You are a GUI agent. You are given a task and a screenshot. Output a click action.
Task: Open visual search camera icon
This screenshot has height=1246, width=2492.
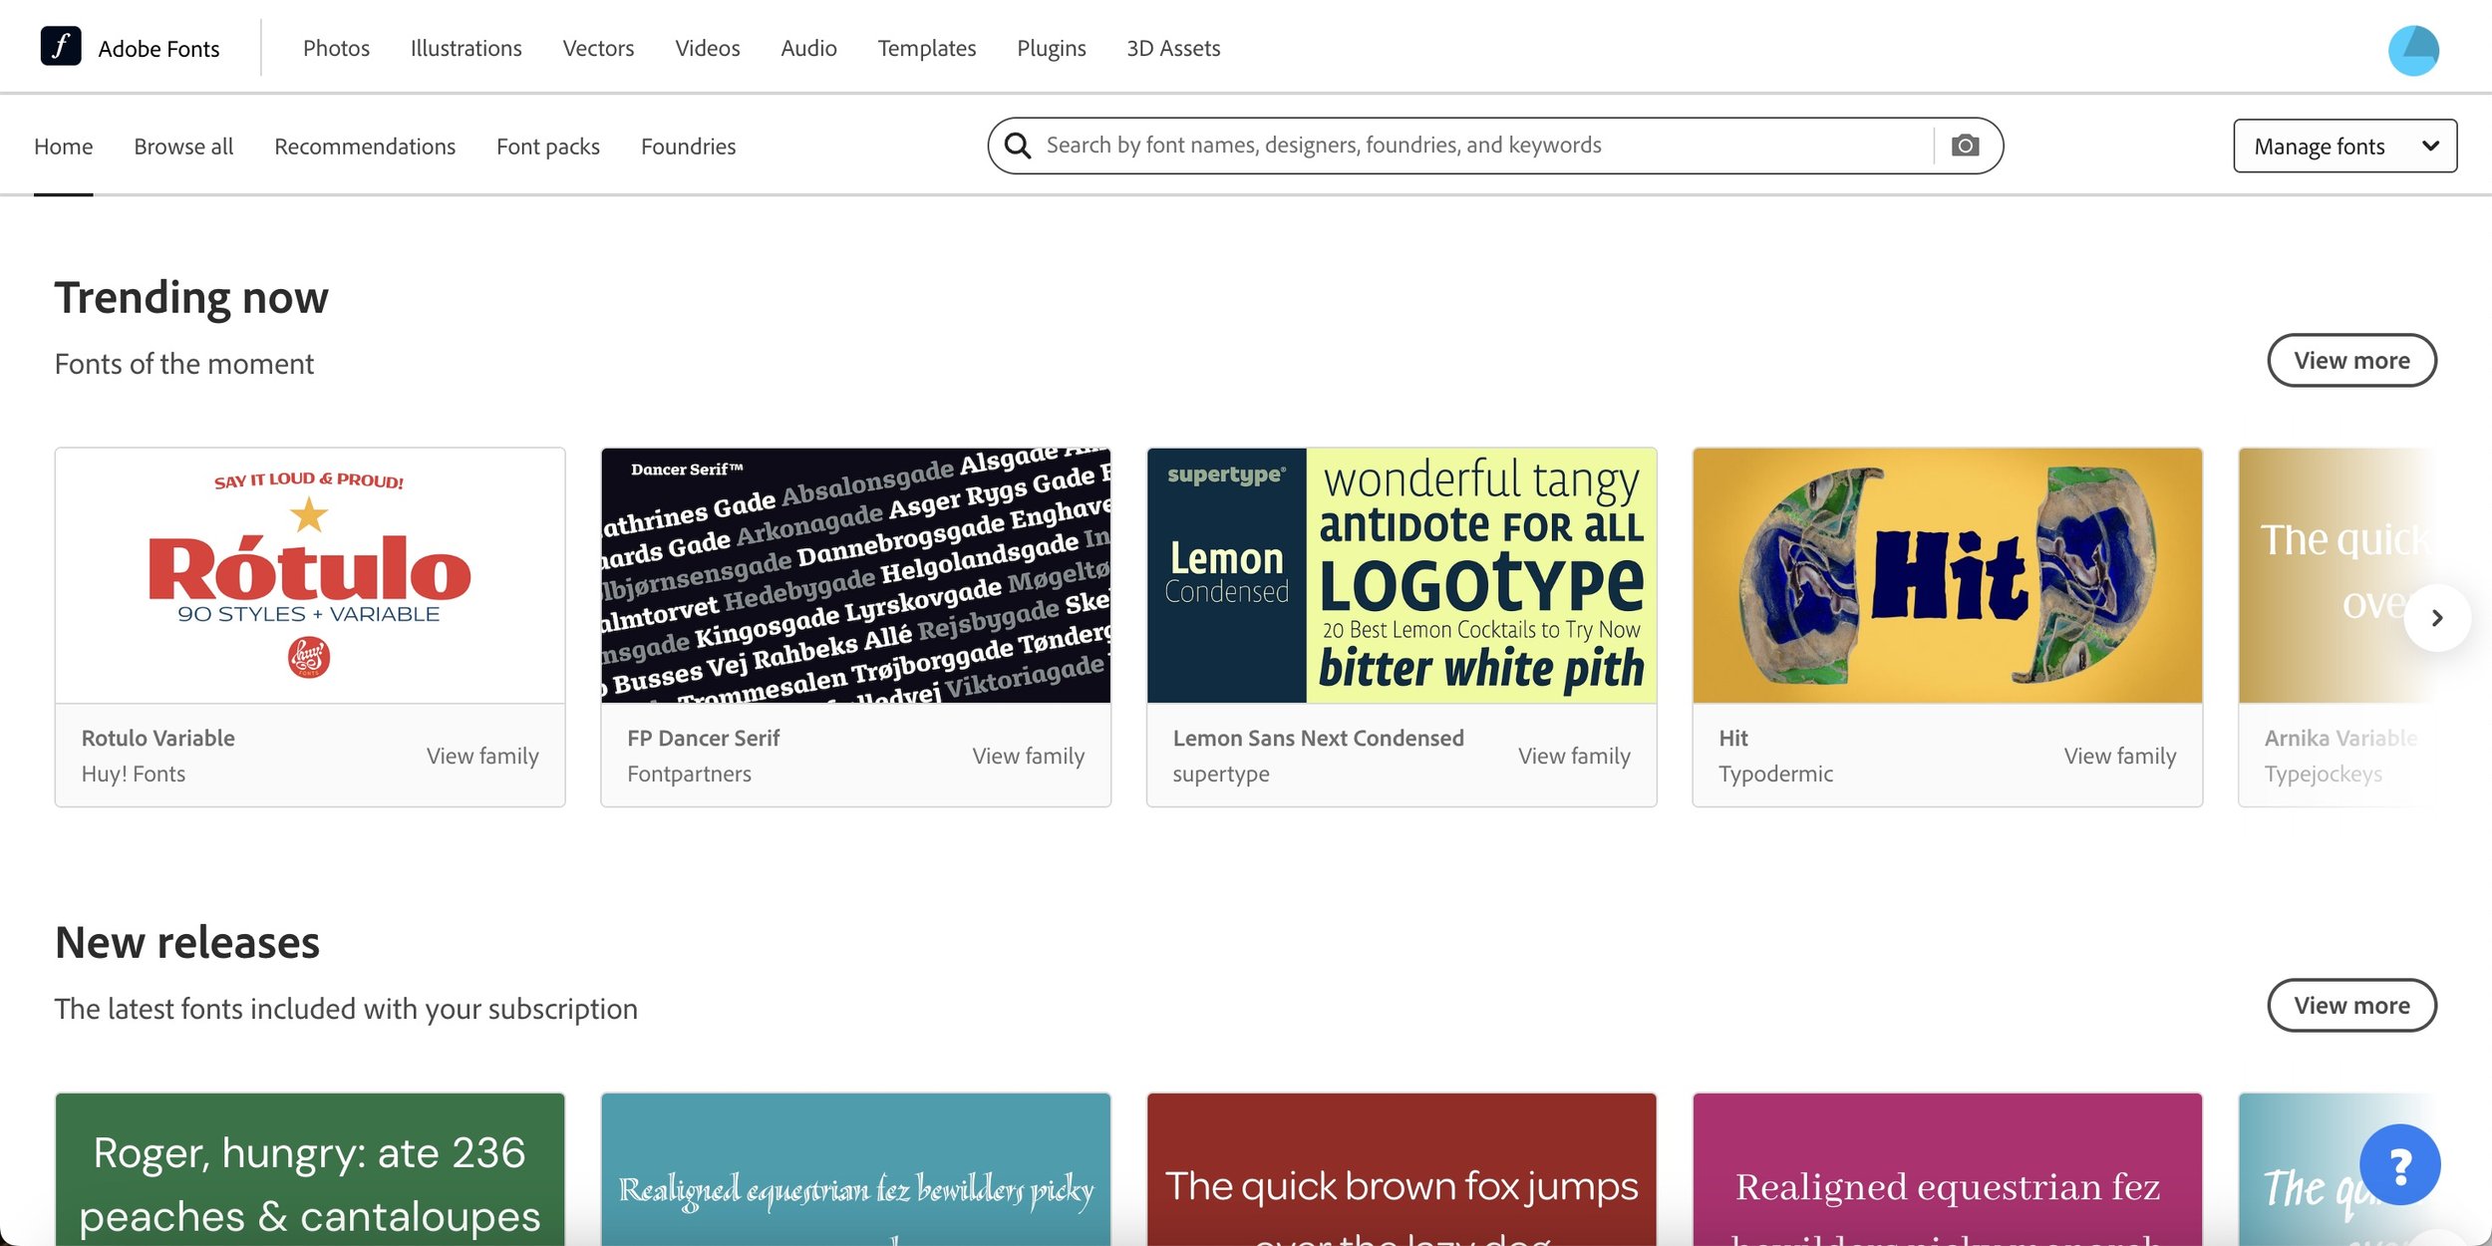pos(1965,146)
